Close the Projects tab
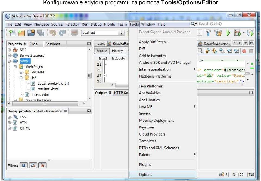261x181 pixels. pyautogui.click(x=25, y=44)
